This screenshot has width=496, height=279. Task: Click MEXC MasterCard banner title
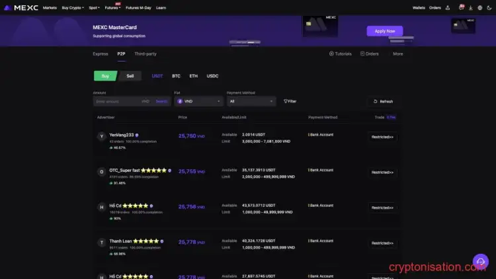(x=114, y=27)
